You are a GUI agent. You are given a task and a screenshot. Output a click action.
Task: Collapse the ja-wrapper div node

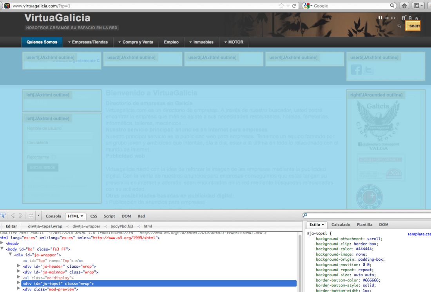pos(10,254)
